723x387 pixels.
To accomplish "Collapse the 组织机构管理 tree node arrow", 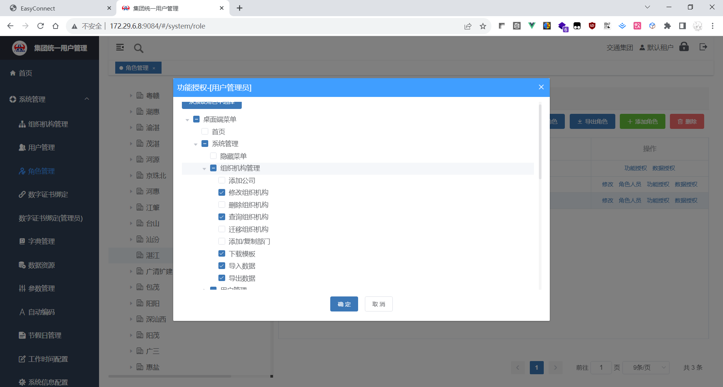I will click(x=204, y=169).
